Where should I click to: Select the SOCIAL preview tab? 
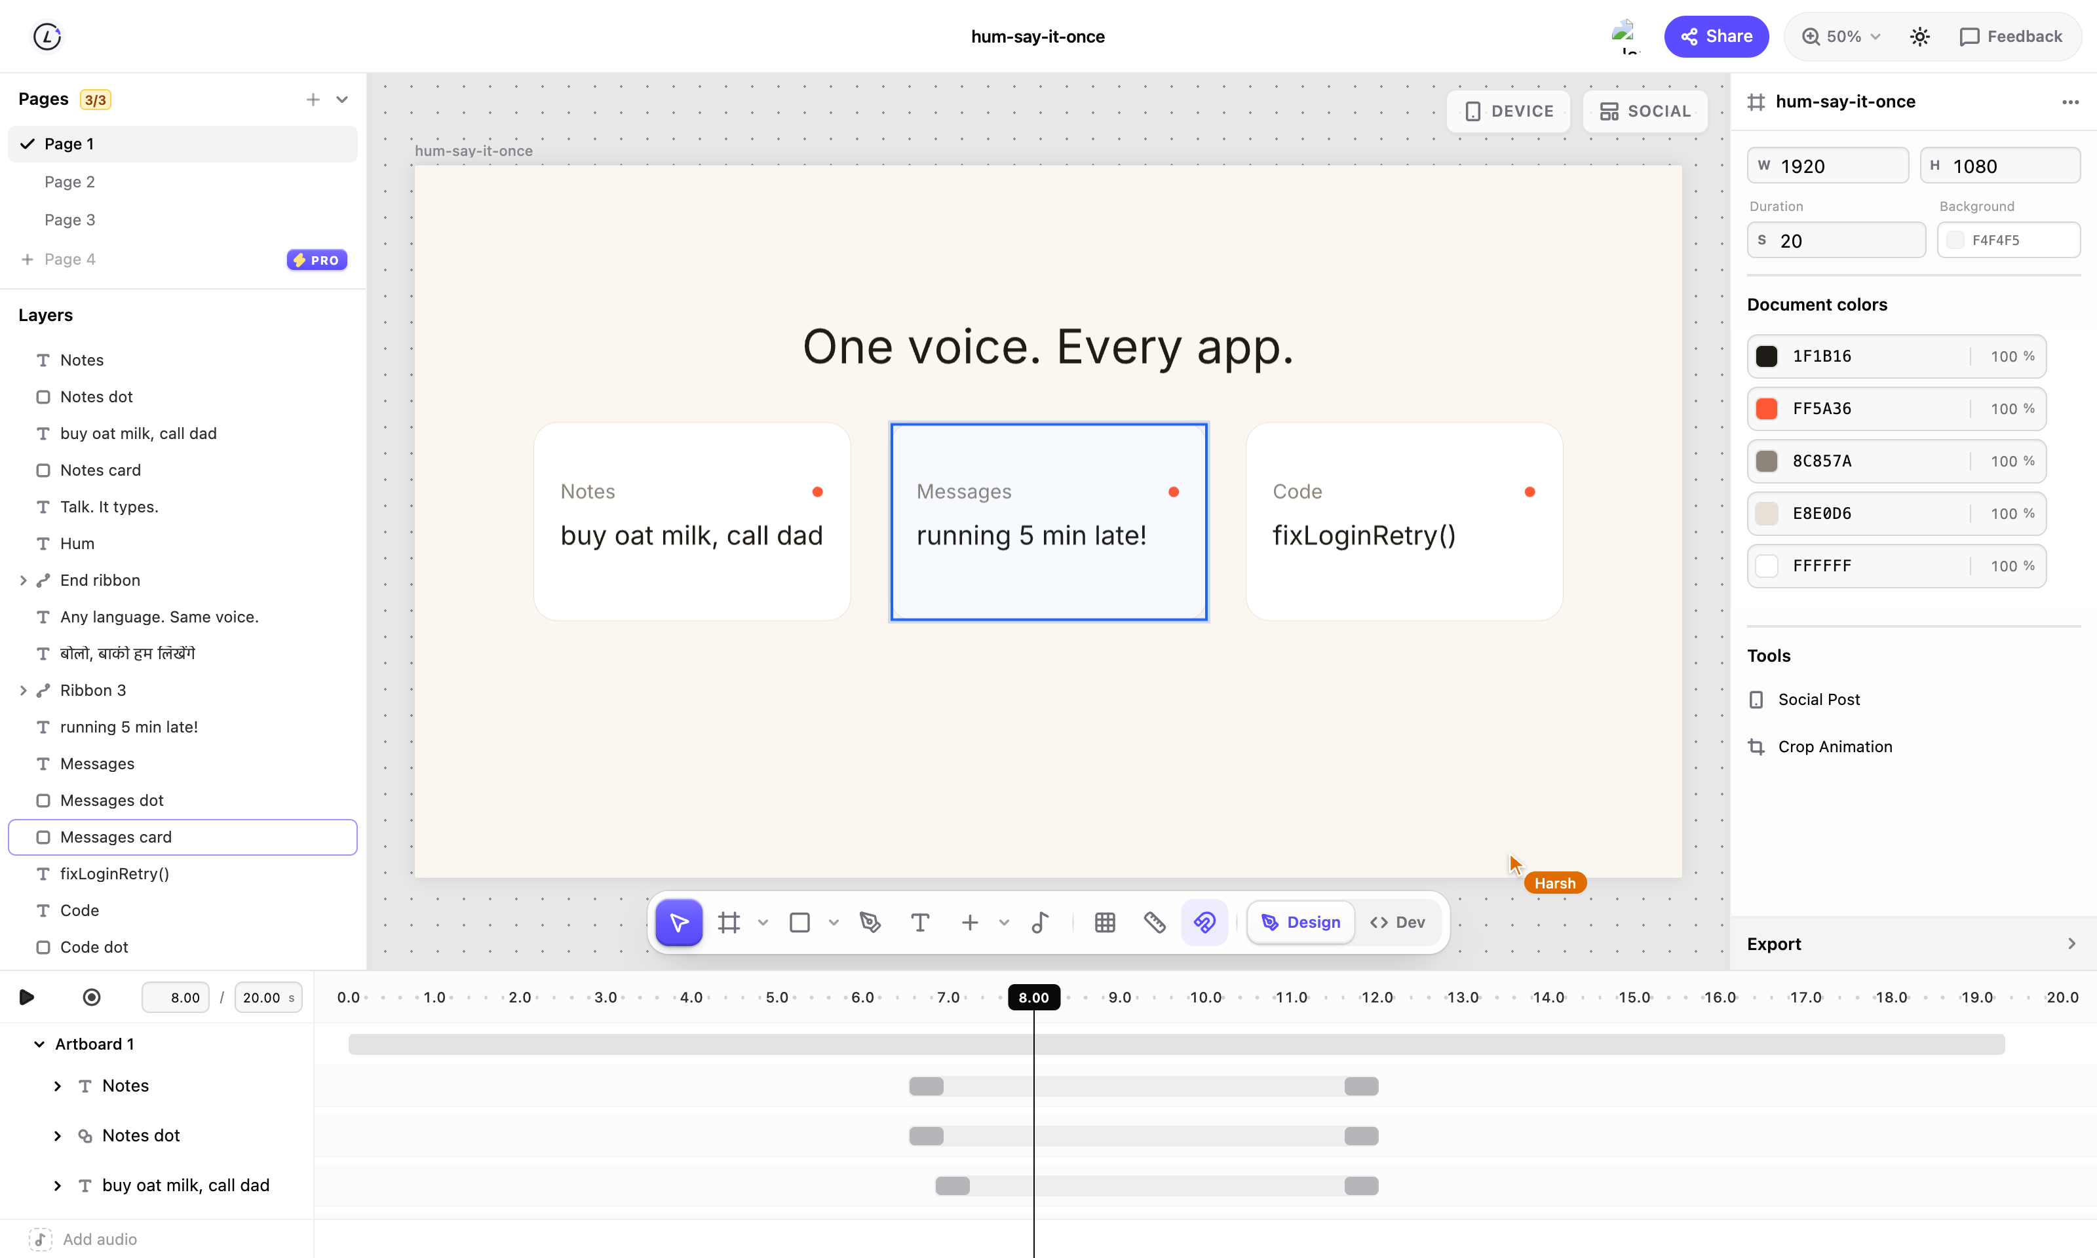1645,111
